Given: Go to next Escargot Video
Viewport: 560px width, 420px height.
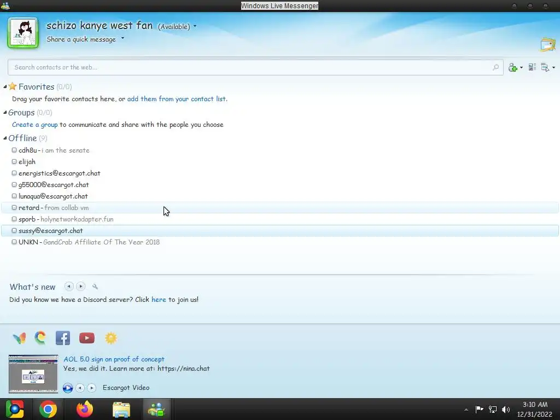Looking at the screenshot, I should [92, 388].
